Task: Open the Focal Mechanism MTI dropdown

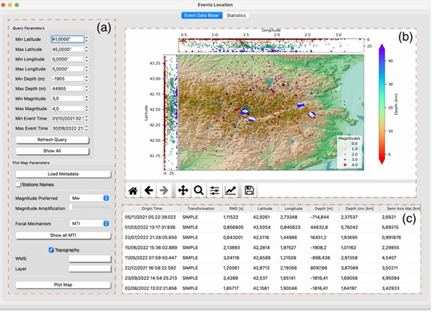Action: click(x=90, y=223)
